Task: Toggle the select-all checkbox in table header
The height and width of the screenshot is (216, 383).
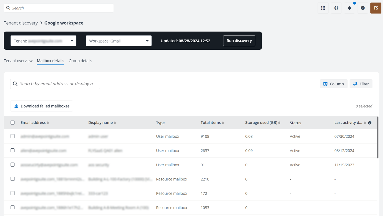Action: tap(12, 122)
